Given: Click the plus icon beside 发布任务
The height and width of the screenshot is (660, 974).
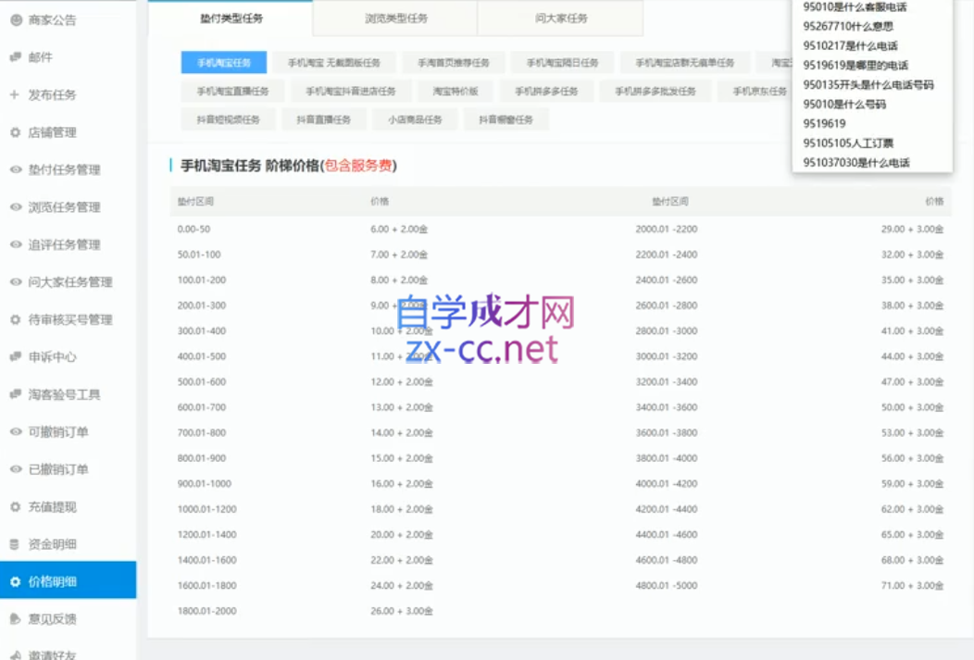Looking at the screenshot, I should [15, 94].
